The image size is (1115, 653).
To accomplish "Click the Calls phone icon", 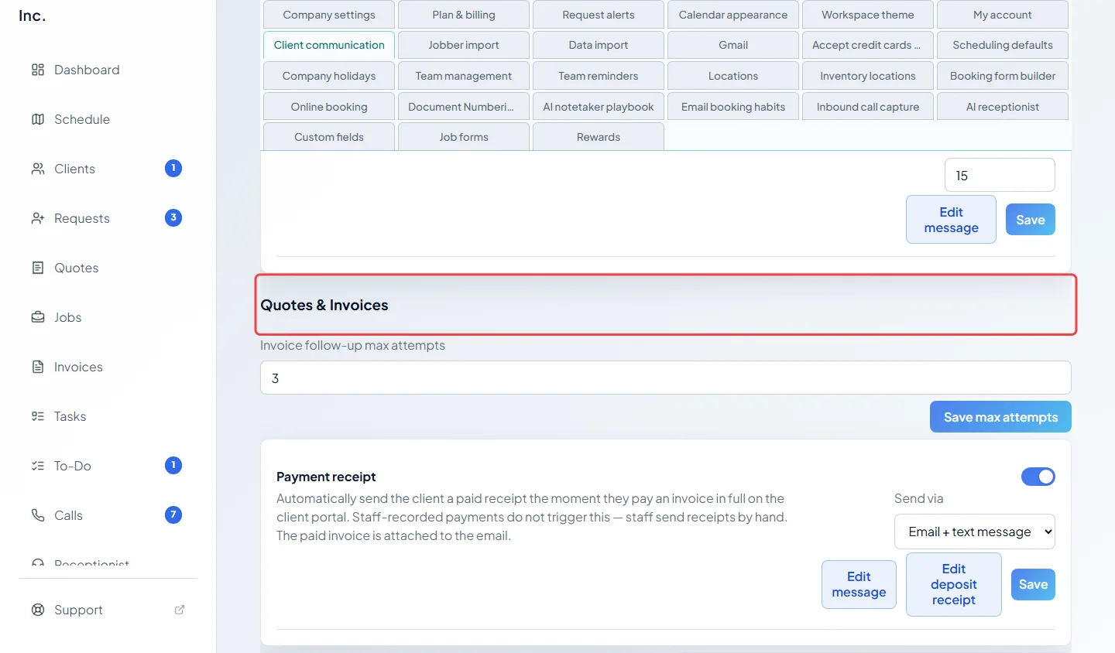I will click(x=38, y=515).
